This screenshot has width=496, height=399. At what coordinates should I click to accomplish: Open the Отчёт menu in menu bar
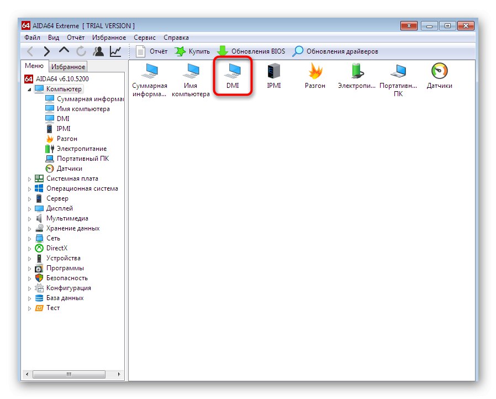(76, 38)
